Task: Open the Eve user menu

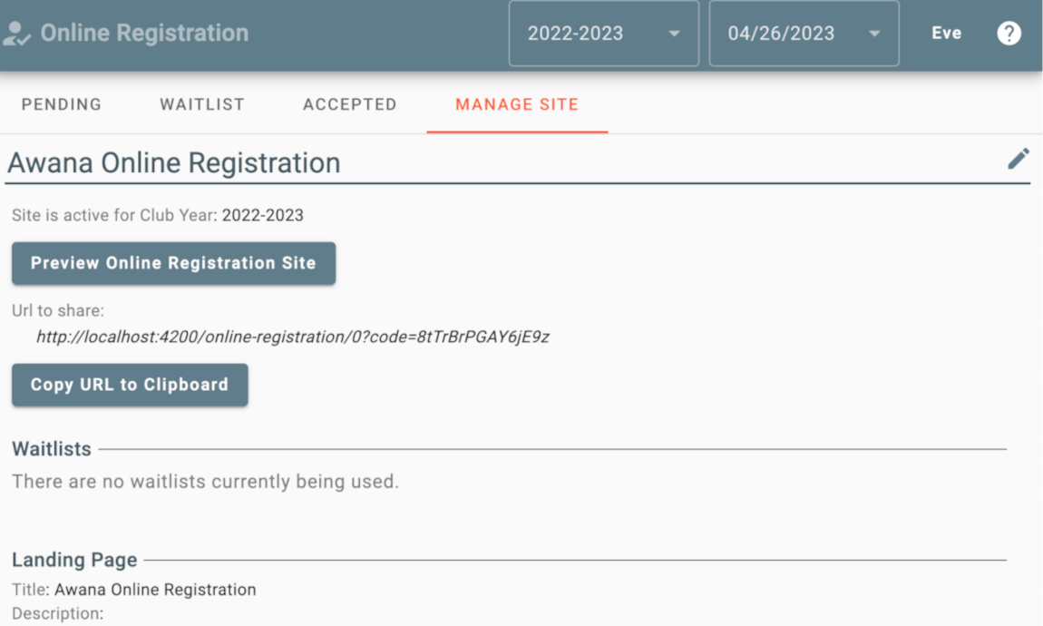Action: [946, 34]
